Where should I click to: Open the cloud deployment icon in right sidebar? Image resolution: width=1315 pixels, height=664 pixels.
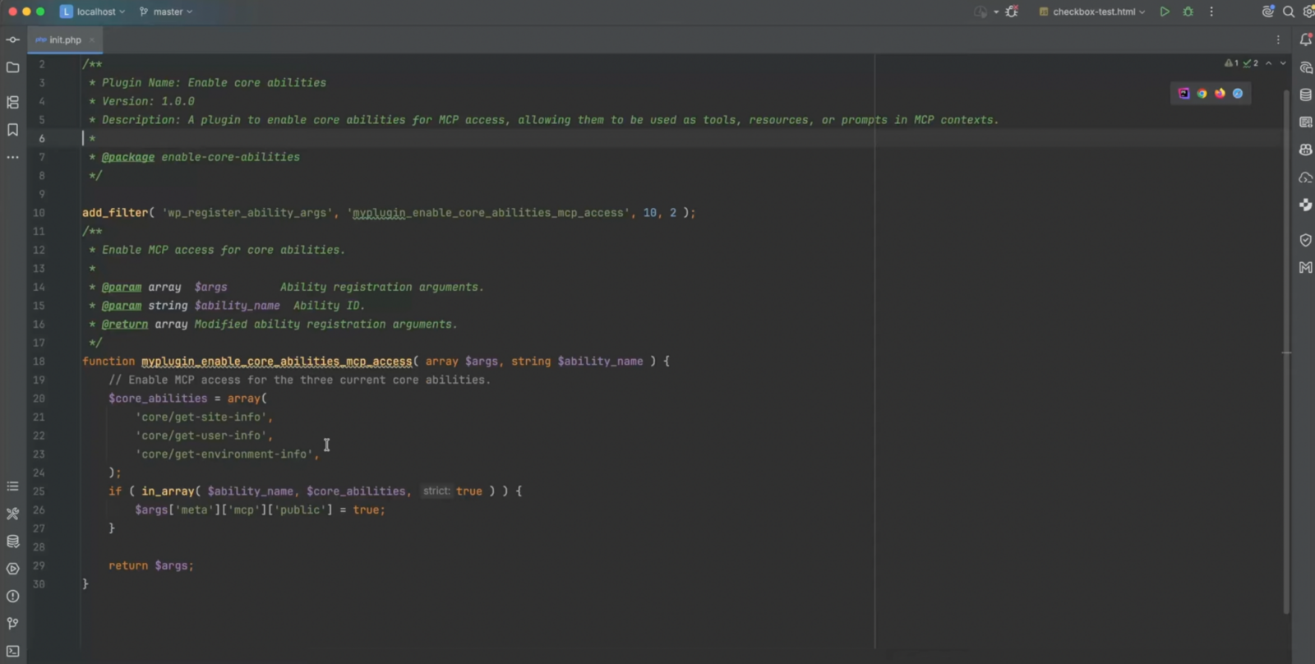[x=1305, y=178]
